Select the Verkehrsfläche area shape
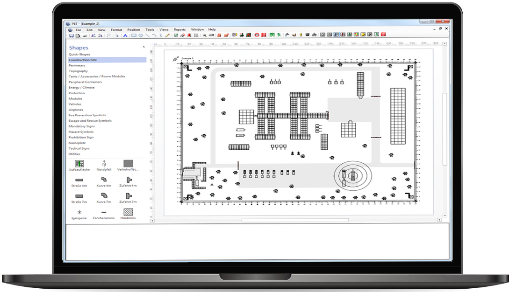Screen dimensions: 509x292 (127, 164)
